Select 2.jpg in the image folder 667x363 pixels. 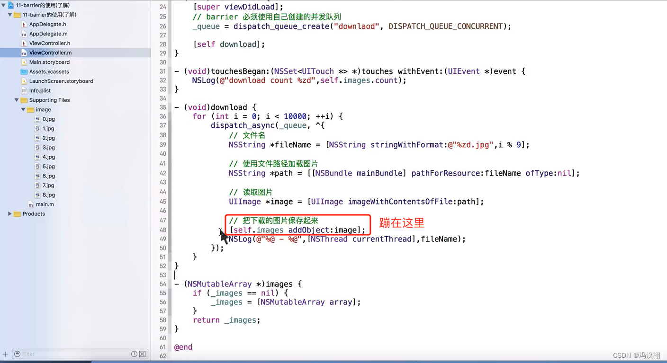48,138
